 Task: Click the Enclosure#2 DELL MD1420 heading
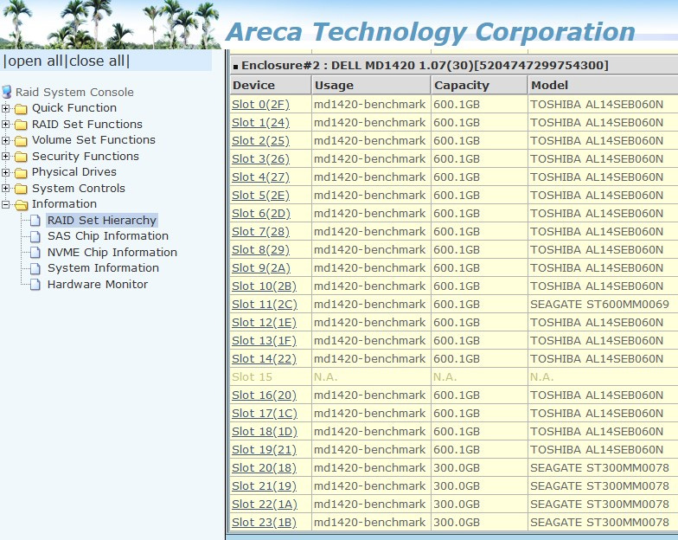coord(425,66)
